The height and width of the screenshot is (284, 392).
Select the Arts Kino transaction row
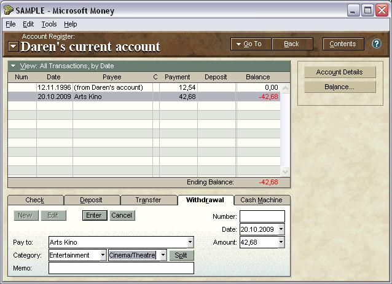[144, 97]
